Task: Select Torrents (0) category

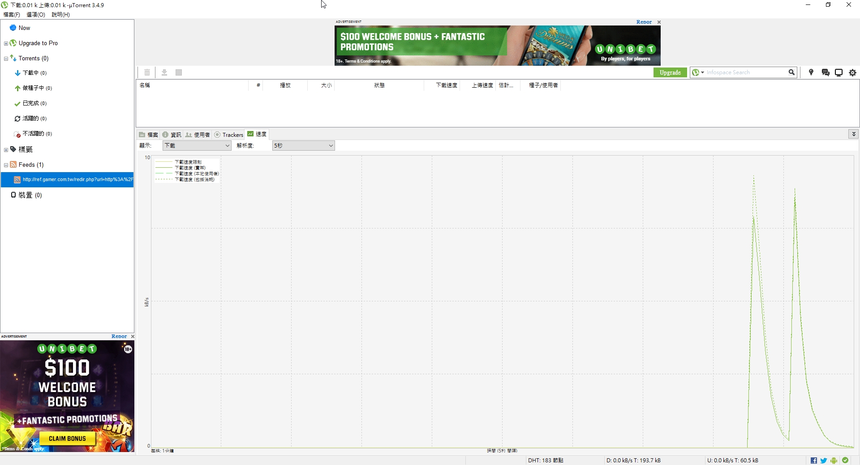Action: [x=34, y=58]
